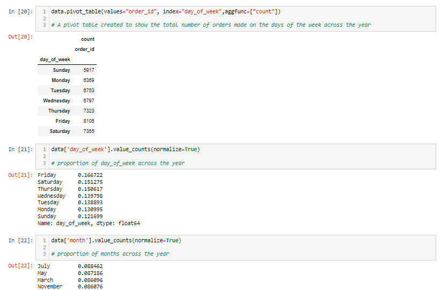Click the 'order_id' column header
The image size is (441, 290).
pyautogui.click(x=84, y=49)
